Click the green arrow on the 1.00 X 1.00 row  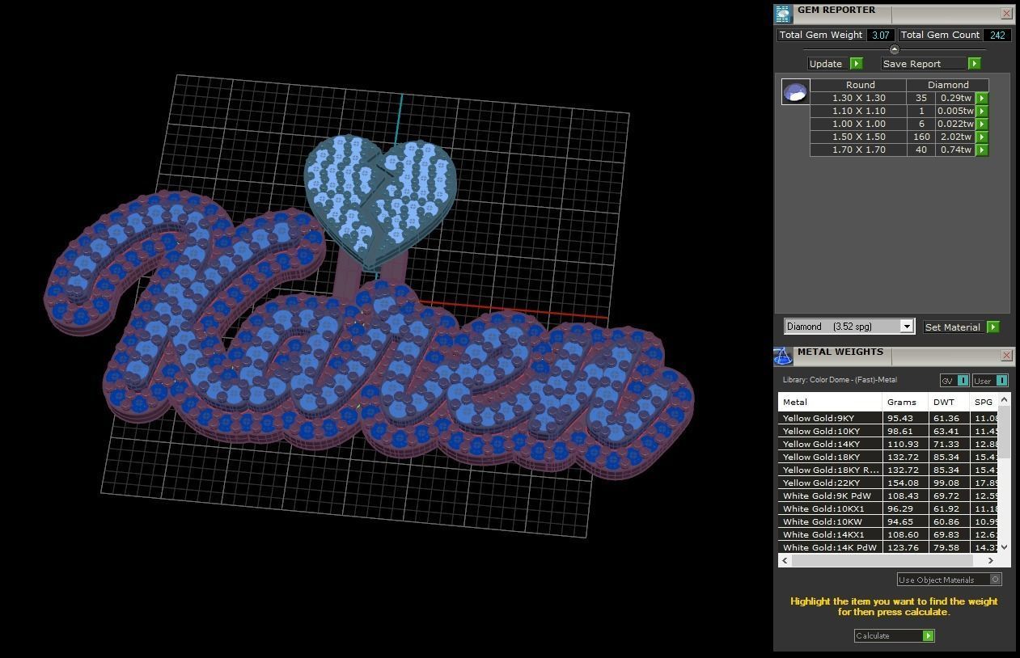click(982, 124)
